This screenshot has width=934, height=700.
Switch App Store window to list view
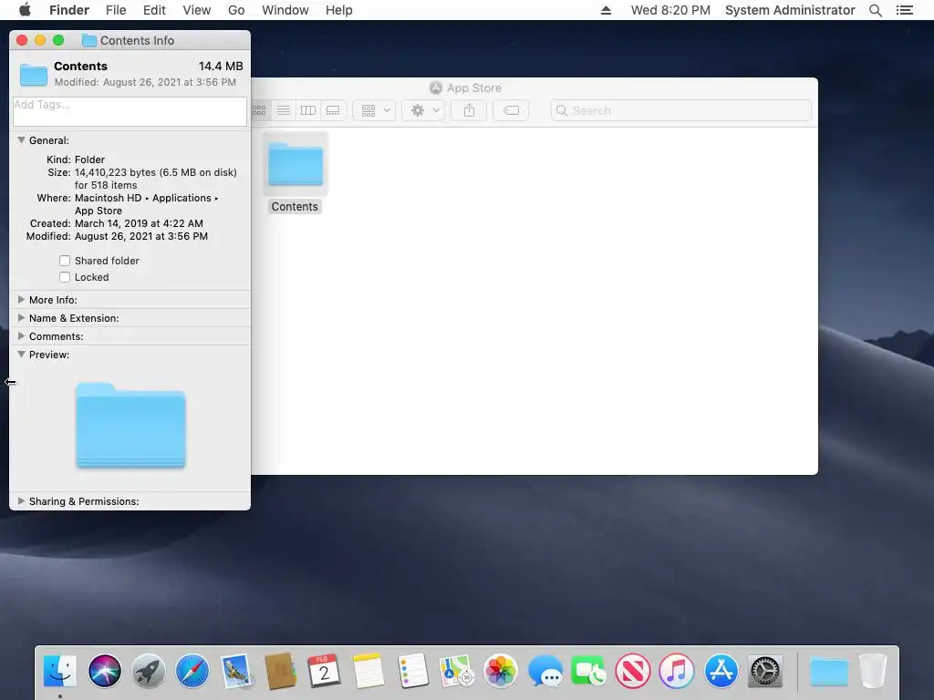pyautogui.click(x=284, y=110)
